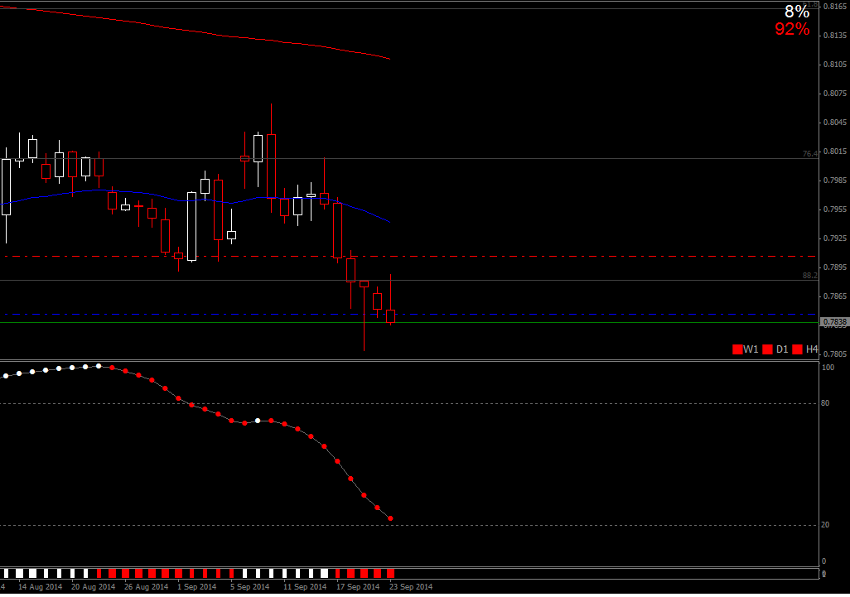The image size is (850, 597).
Task: Click the 0.8165 price axis label
Action: tap(835, 7)
